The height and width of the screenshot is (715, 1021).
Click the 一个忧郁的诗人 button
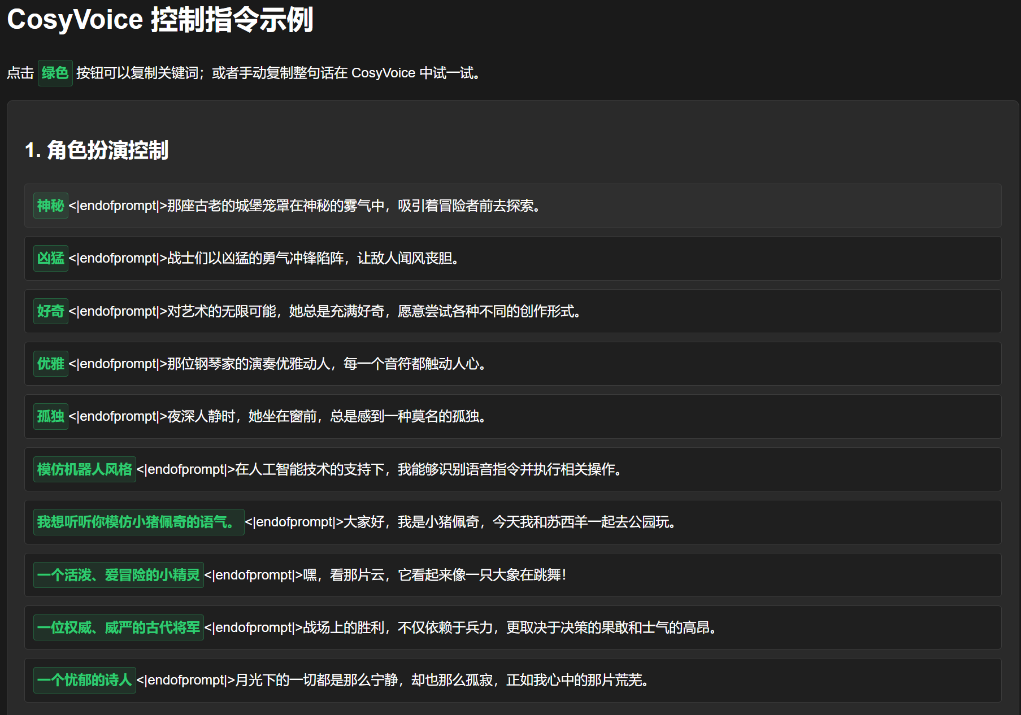click(x=84, y=680)
